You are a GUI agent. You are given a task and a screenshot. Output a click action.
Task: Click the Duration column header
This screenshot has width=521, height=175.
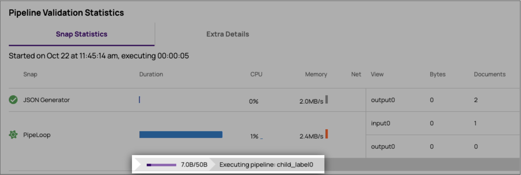click(151, 74)
